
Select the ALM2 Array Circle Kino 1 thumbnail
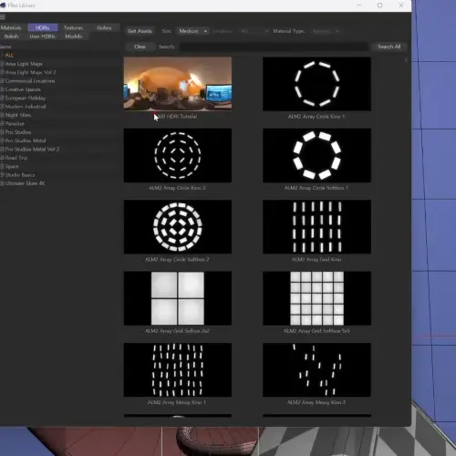[316, 84]
